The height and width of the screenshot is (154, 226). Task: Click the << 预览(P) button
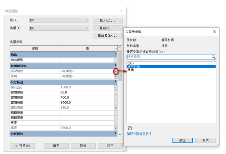click(x=22, y=146)
